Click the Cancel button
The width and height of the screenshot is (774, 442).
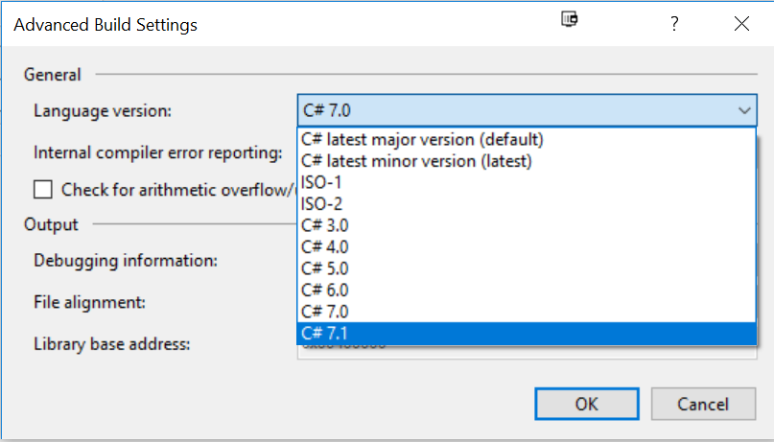coord(703,404)
